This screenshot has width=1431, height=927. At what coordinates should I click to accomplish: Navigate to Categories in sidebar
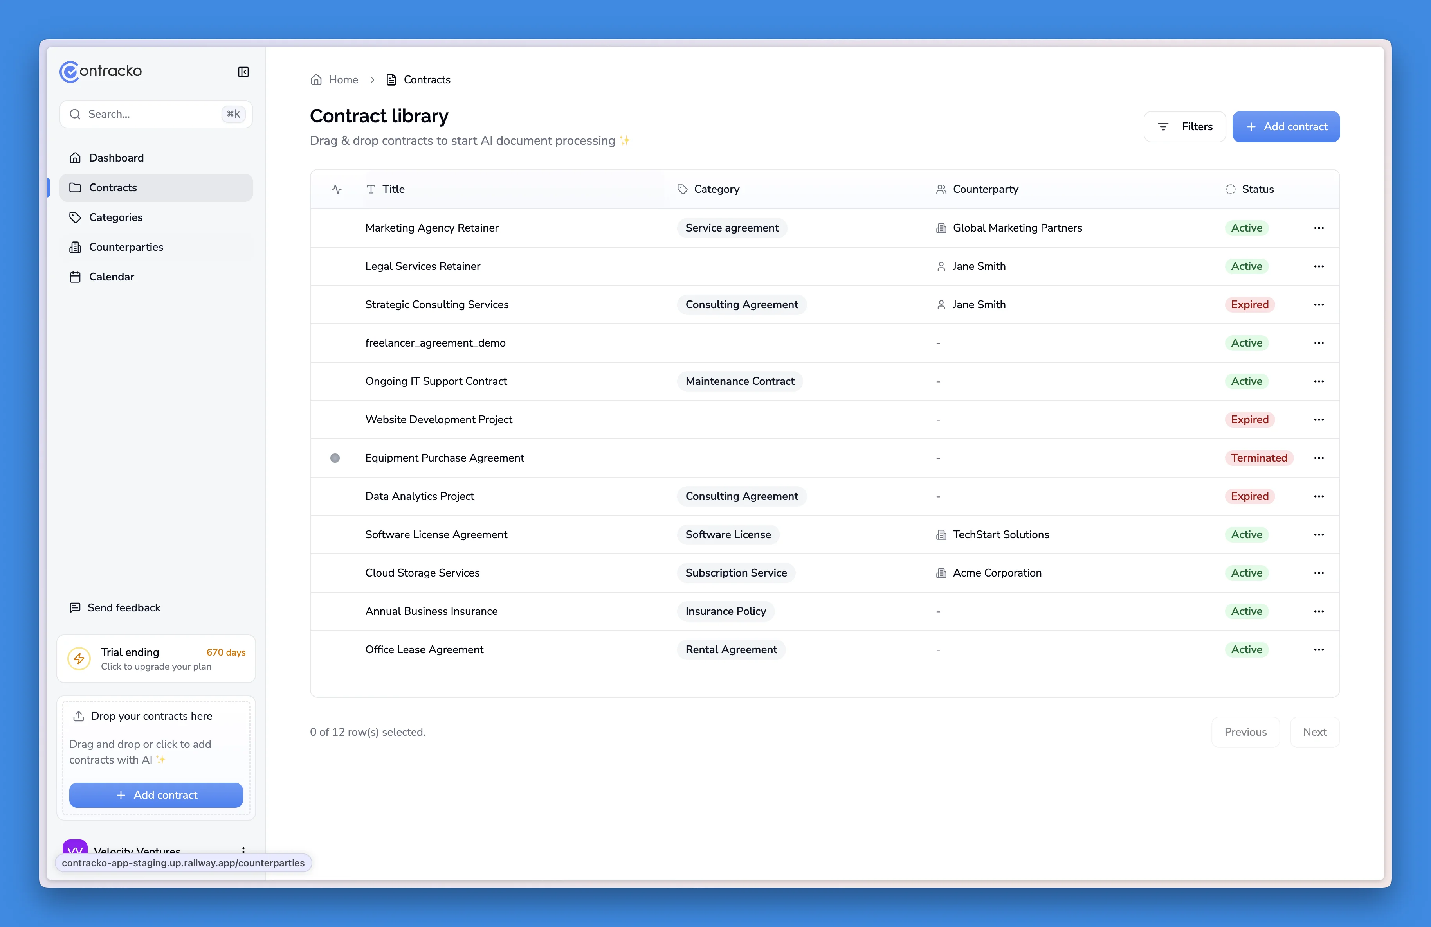[115, 217]
